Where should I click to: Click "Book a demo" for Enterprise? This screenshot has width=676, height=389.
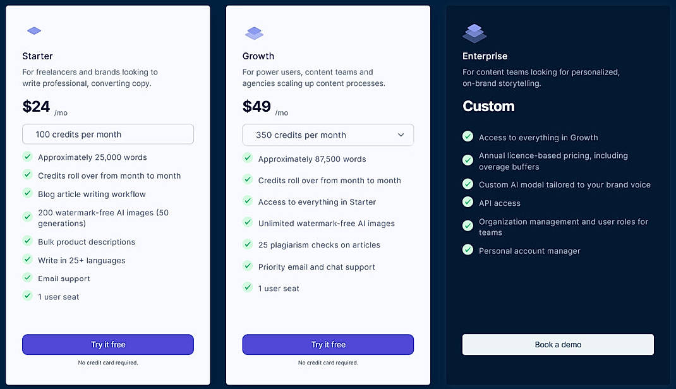pos(558,344)
